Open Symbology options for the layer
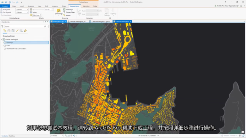This screenshot has width=246, height=138. 59,12
